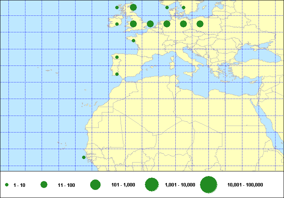Select the large marker over Scotland at top

pyautogui.click(x=133, y=7)
